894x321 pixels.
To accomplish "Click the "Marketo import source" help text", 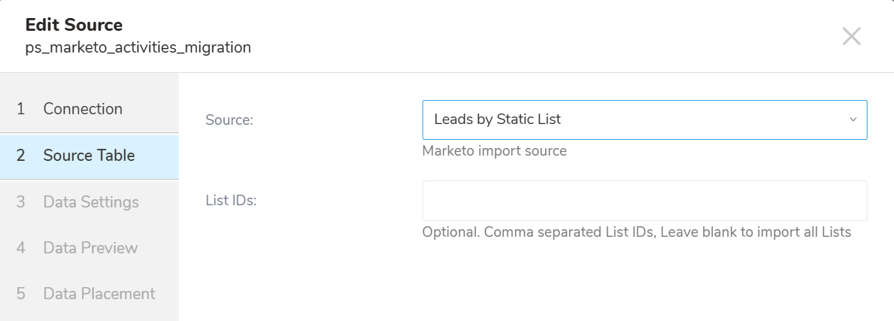I will point(494,151).
